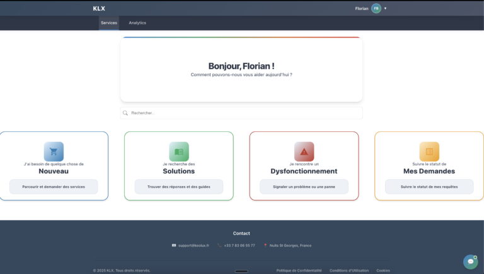Click the magnifier search icon
484x274 pixels.
click(x=125, y=113)
